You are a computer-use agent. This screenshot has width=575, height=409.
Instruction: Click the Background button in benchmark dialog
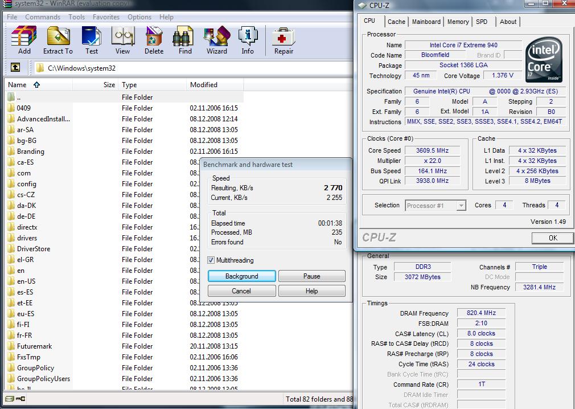(241, 276)
